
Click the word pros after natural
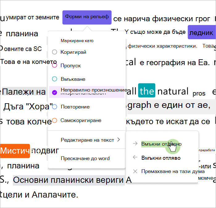tap(199, 94)
